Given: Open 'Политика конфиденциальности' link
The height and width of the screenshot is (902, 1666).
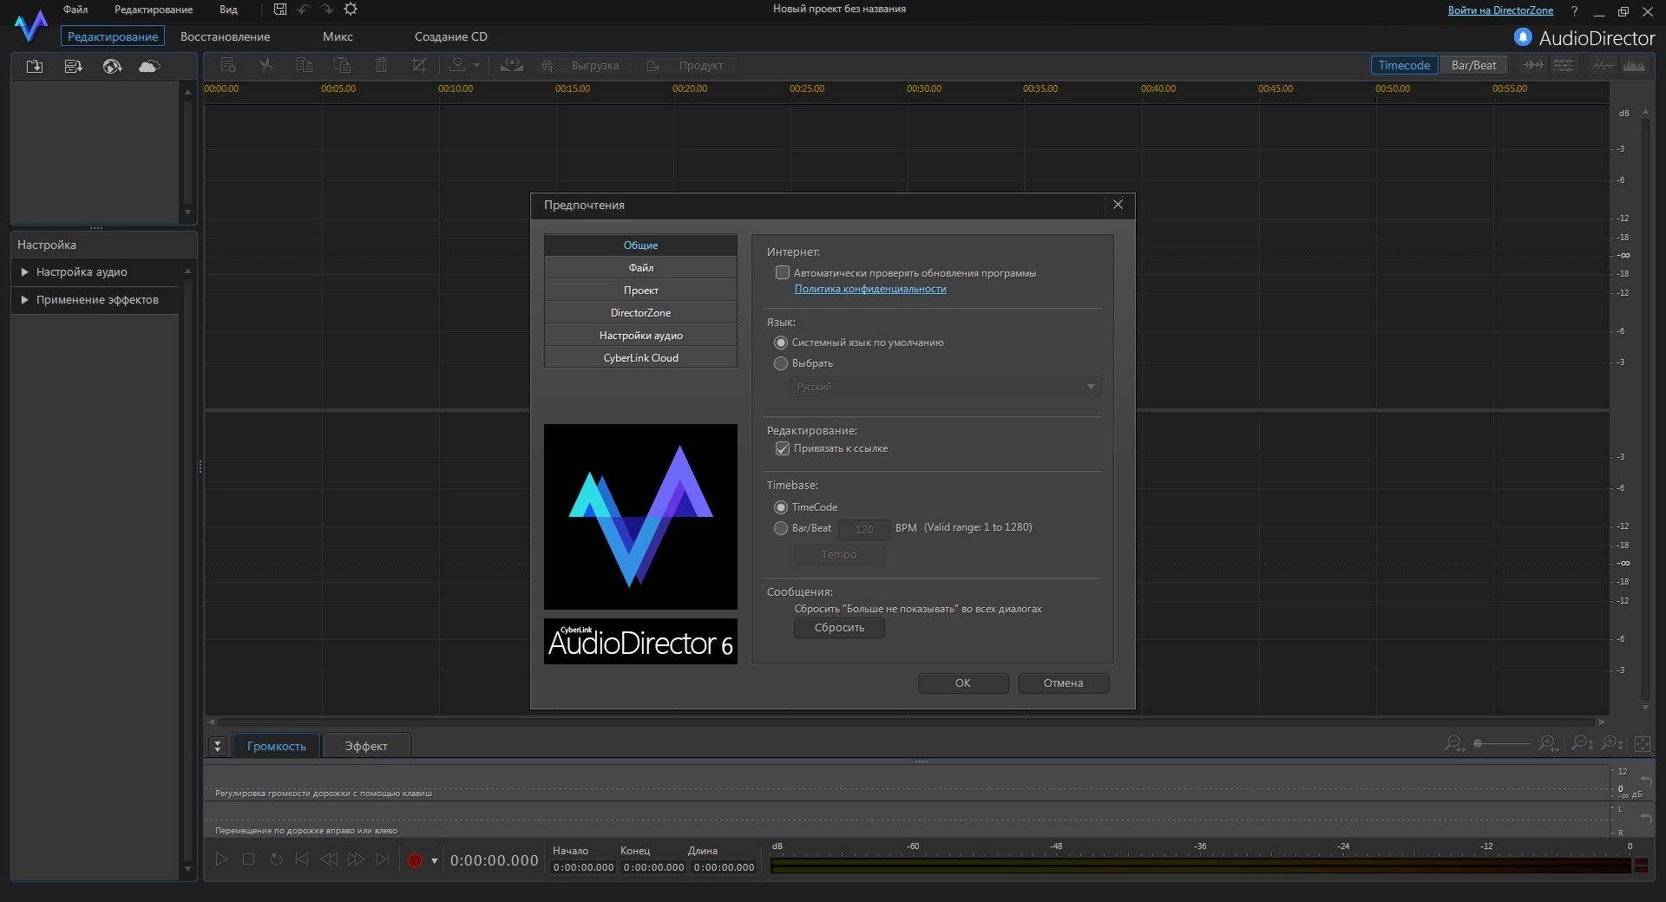Looking at the screenshot, I should pyautogui.click(x=870, y=289).
